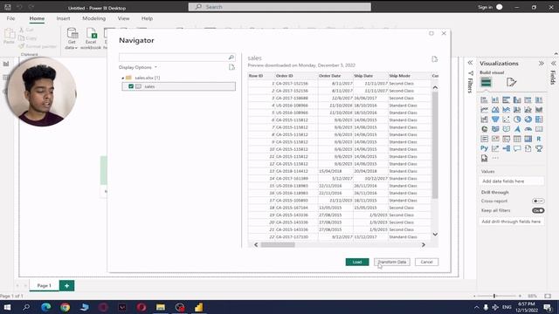Click Sign in at top right
559x314 pixels.
(486, 7)
